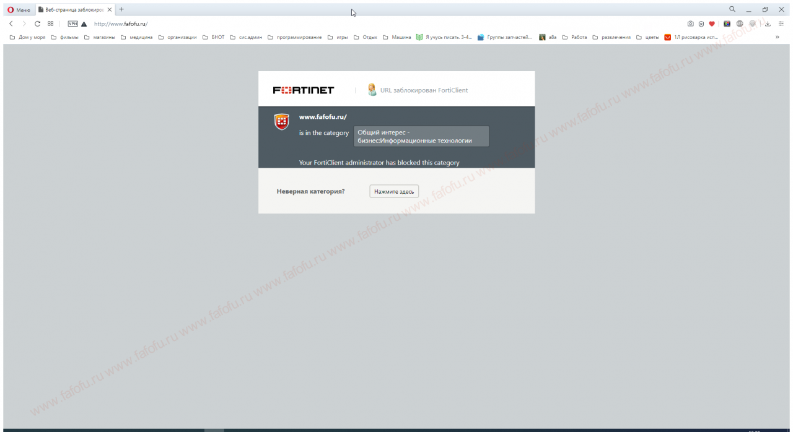Open the Машина bookmark folder

(396, 37)
